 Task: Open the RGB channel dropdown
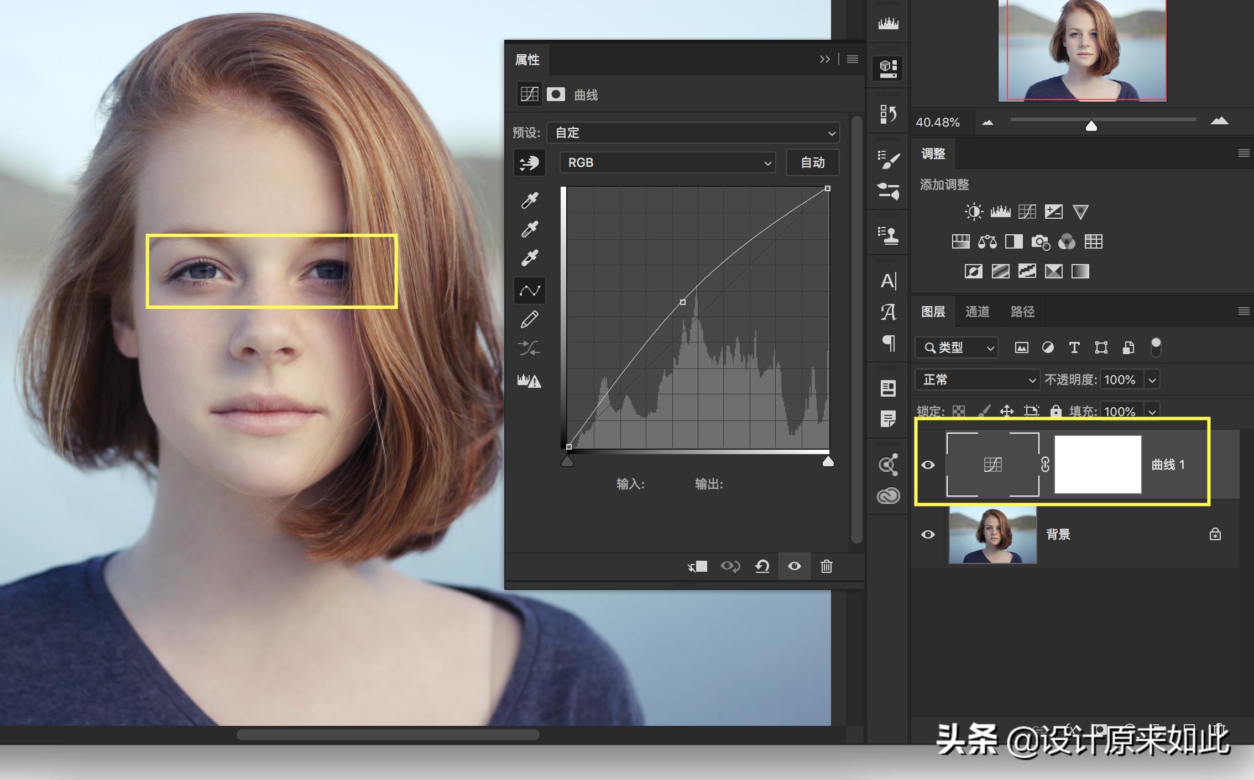tap(668, 163)
